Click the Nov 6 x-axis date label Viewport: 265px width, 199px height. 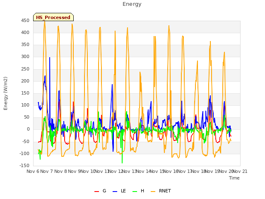pos(33,171)
